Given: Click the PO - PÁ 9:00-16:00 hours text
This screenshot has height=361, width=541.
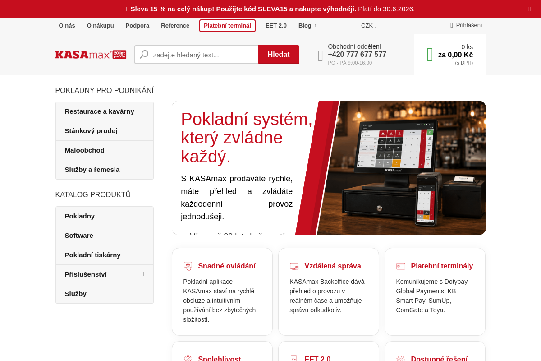Looking at the screenshot, I should (x=350, y=63).
